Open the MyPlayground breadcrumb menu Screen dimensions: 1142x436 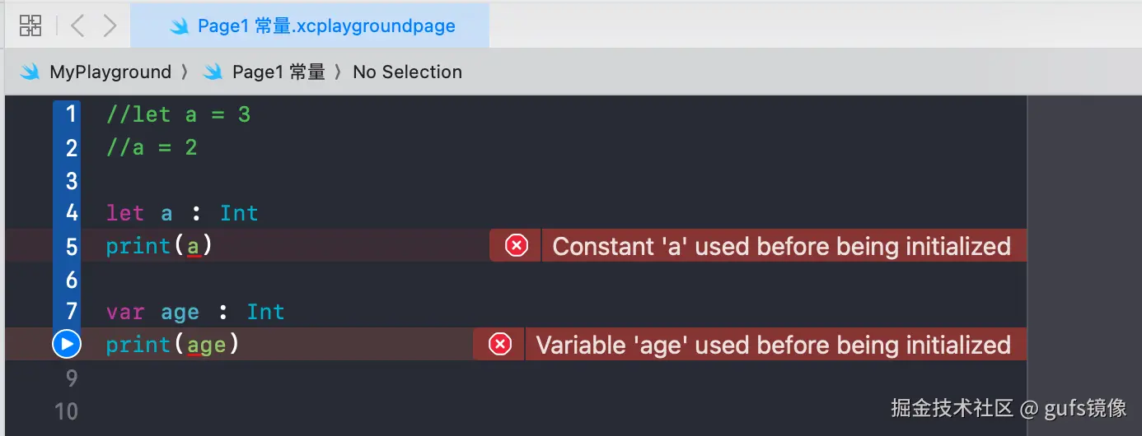coord(110,72)
